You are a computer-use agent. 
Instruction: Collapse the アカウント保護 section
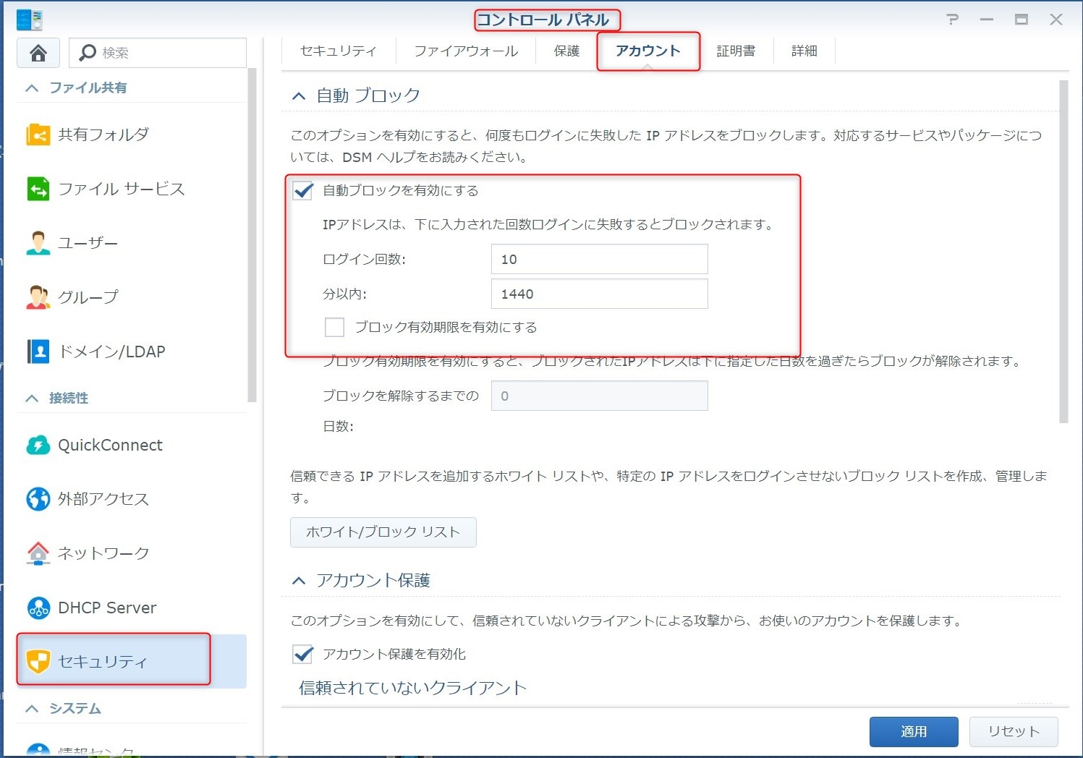(x=299, y=581)
